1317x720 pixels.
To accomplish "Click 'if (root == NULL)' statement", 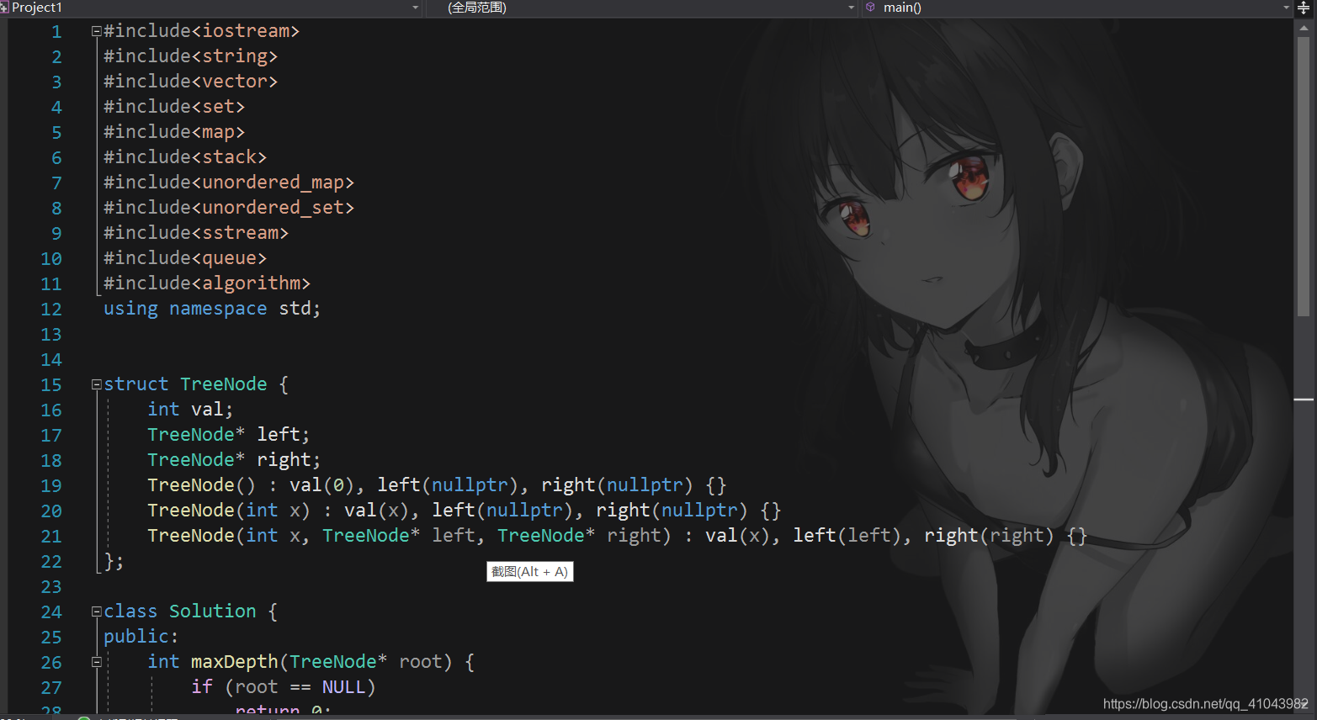I will 284,687.
